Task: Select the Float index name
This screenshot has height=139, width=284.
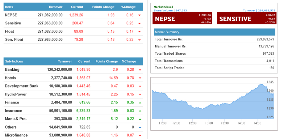Action: pyautogui.click(x=10, y=32)
